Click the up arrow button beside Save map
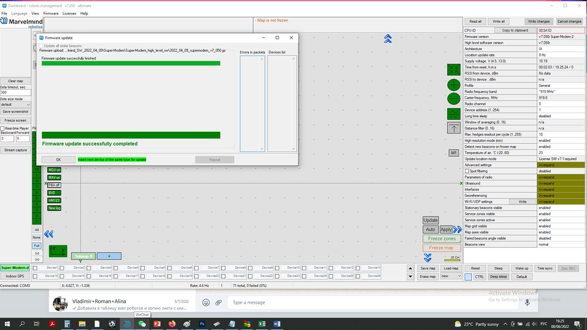This screenshot has height=330, width=587. (410, 268)
